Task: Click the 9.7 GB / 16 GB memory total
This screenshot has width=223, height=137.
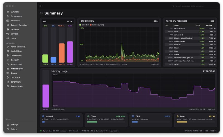Action: click(209, 71)
